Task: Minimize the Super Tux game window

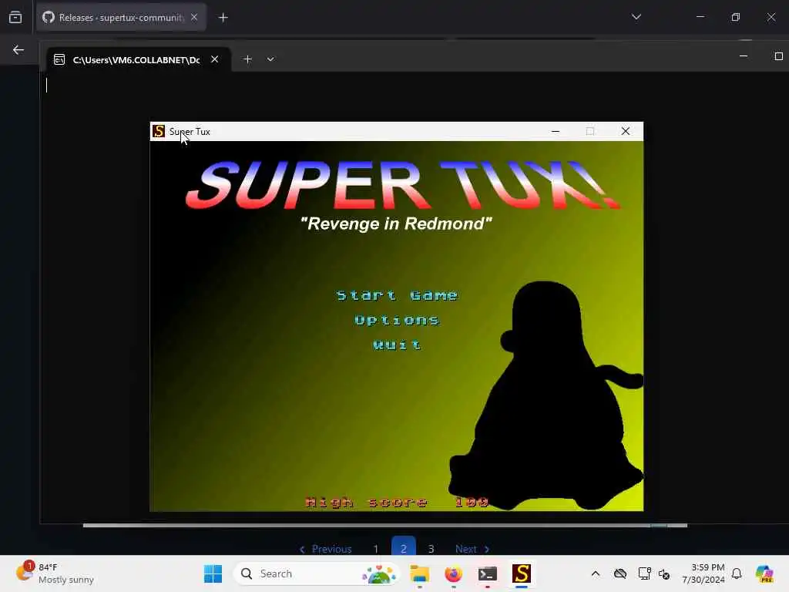Action: click(x=556, y=131)
